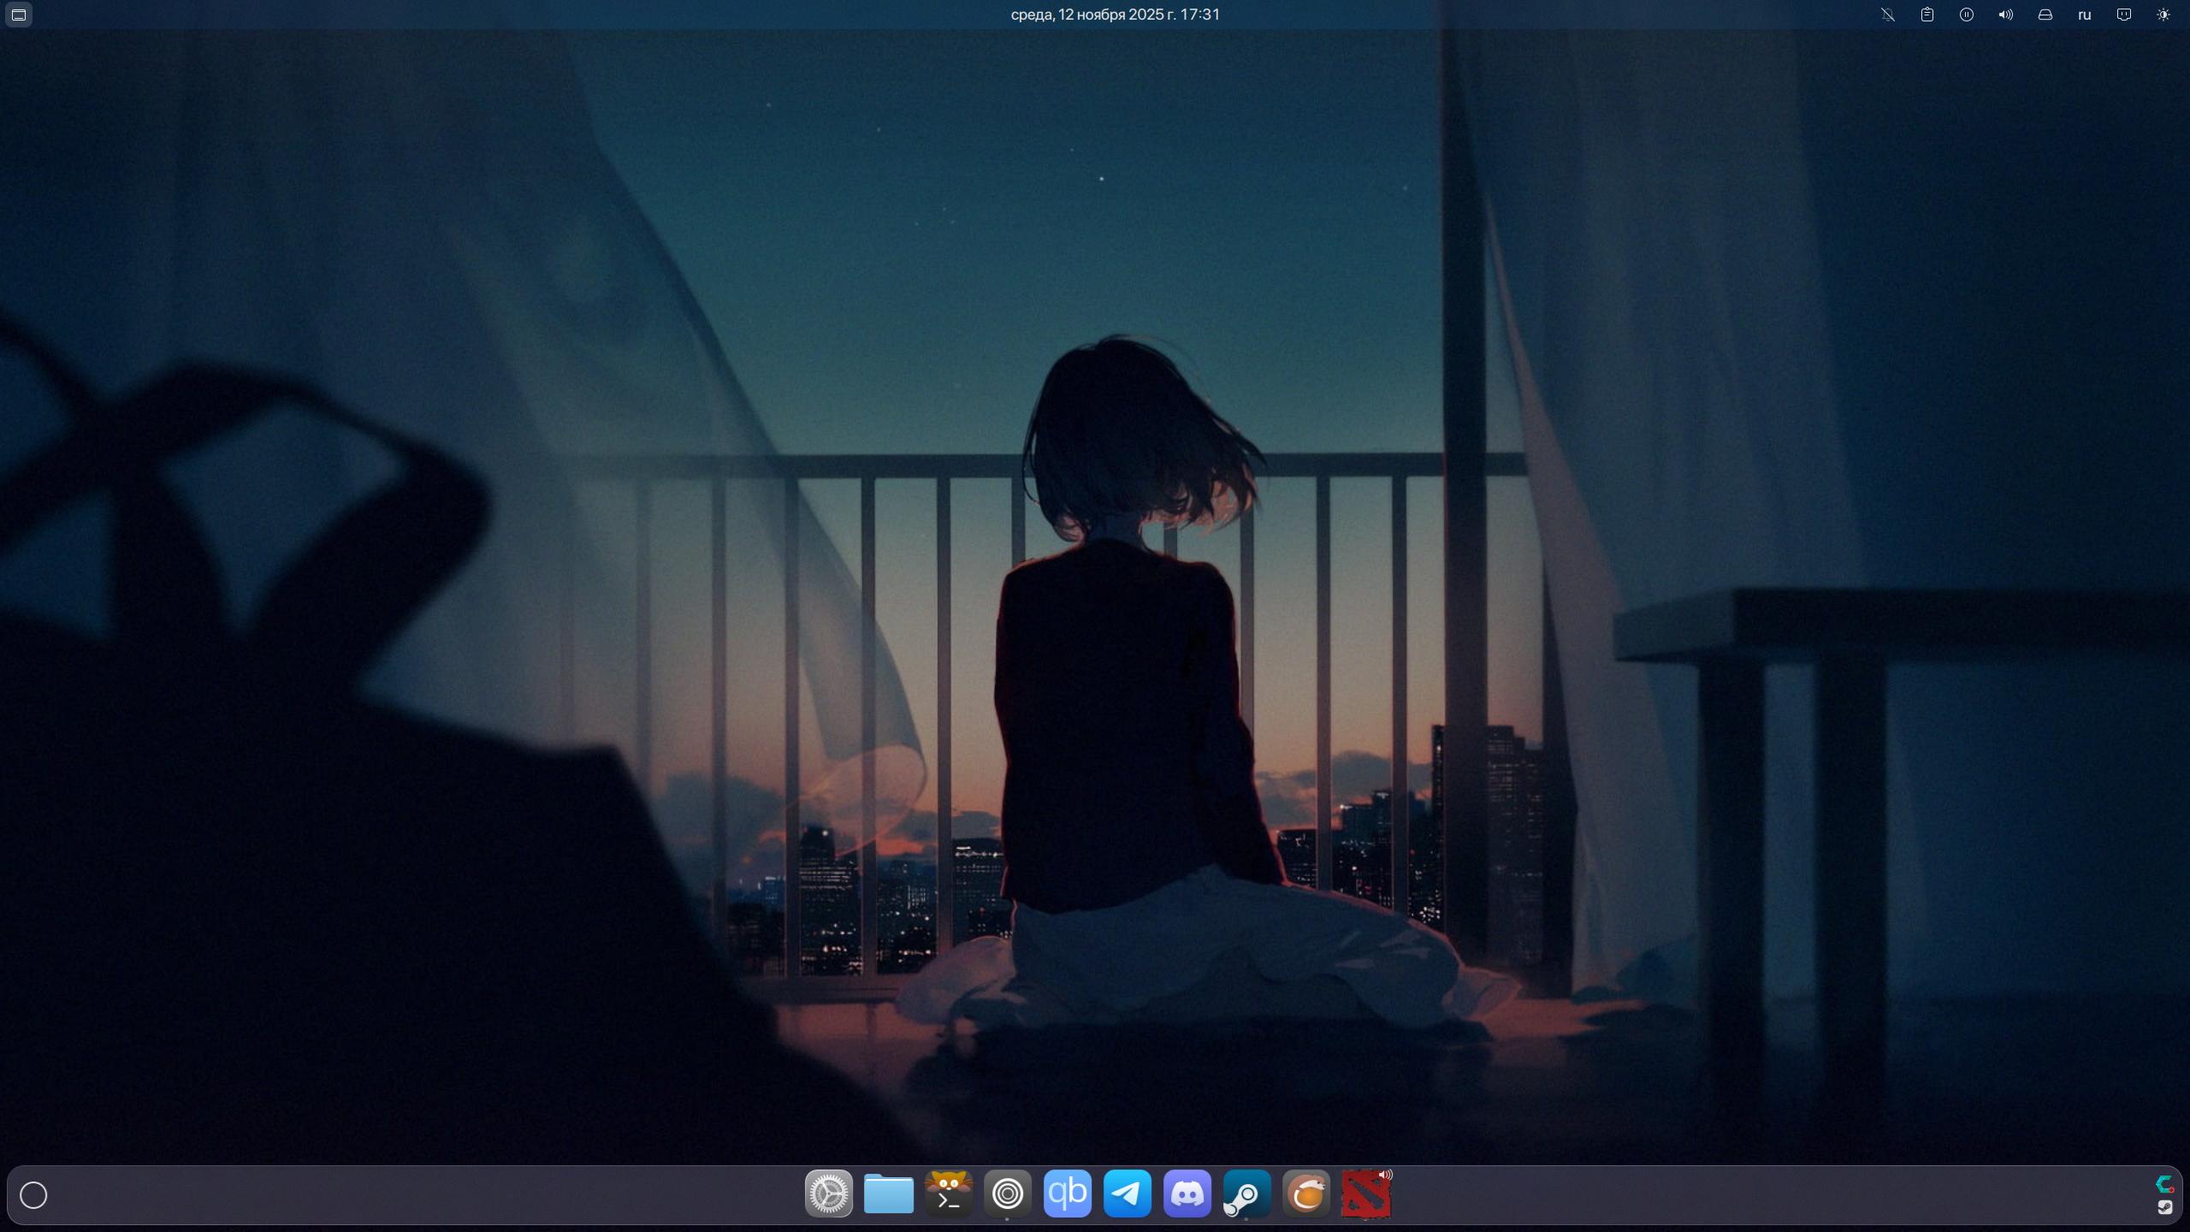Open the Files folder in dock
The image size is (2190, 1232).
(x=888, y=1193)
